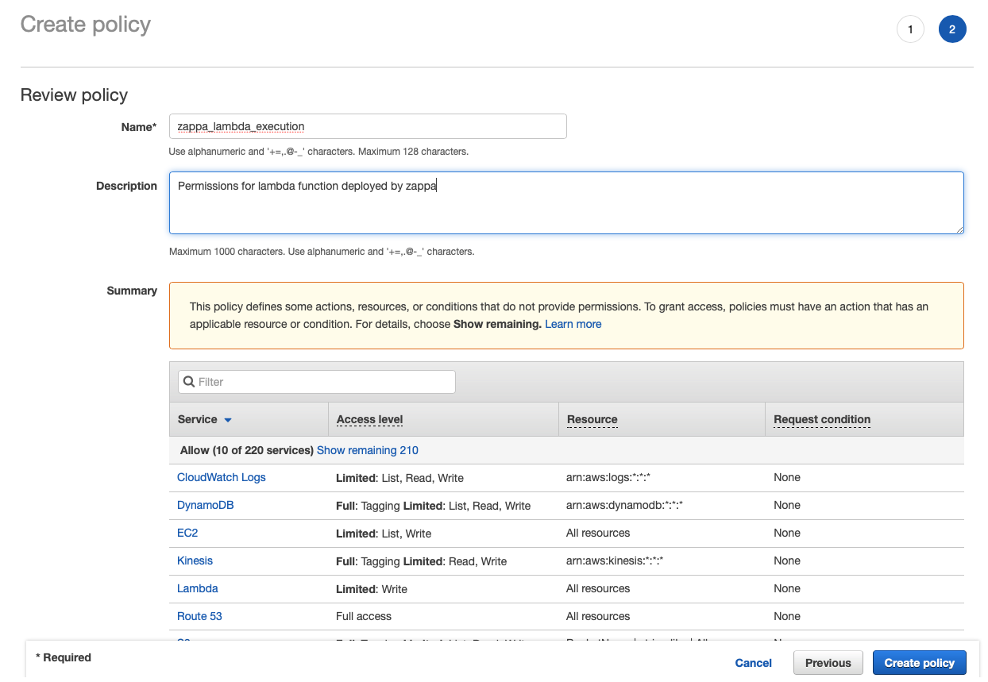Screen dimensions: 988x682
Task: Click inside the Description text area
Action: click(565, 202)
